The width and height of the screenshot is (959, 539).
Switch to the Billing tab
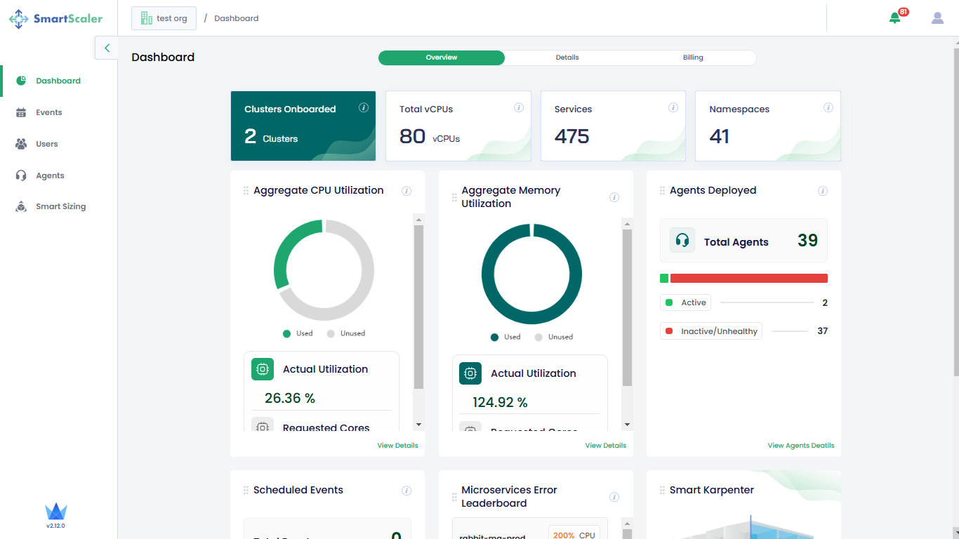pyautogui.click(x=693, y=58)
